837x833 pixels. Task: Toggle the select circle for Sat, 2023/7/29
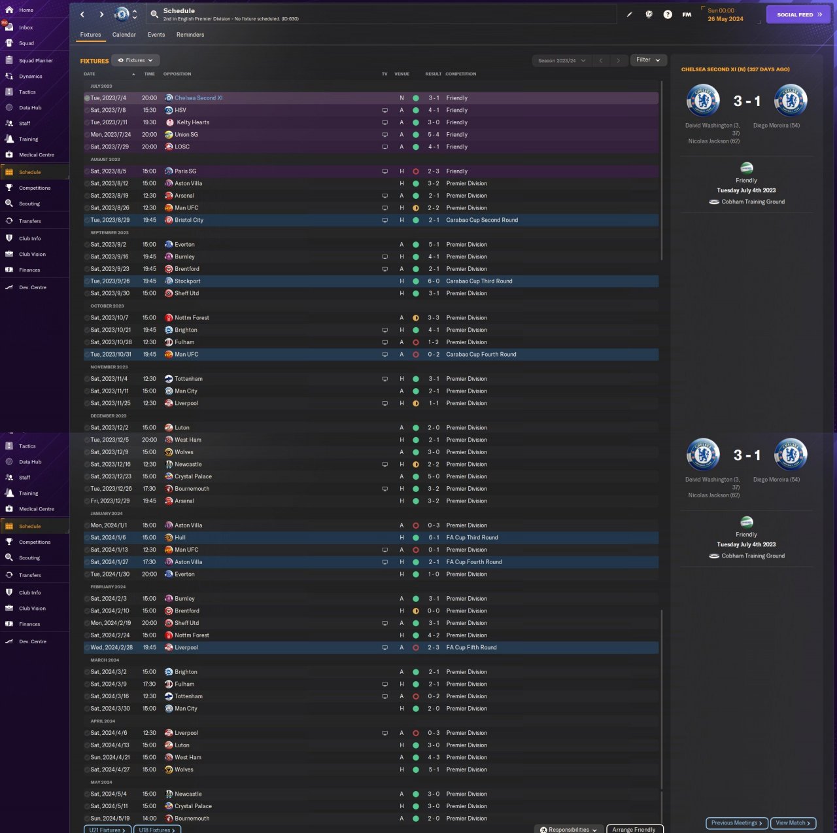click(x=87, y=147)
